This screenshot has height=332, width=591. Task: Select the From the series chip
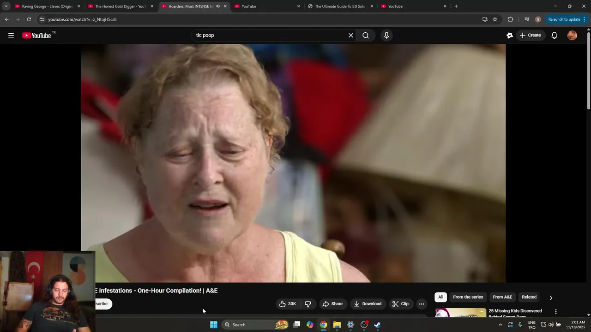tap(468, 297)
